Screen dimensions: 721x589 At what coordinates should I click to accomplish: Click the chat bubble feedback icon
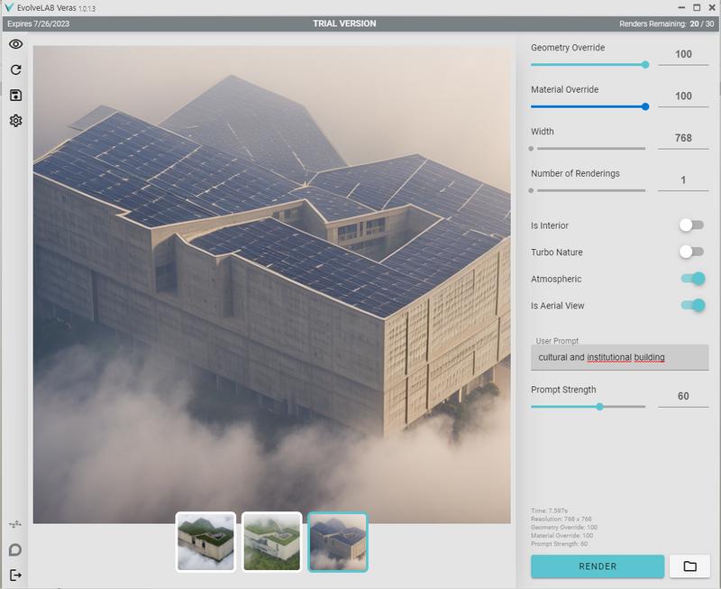pyautogui.click(x=15, y=549)
